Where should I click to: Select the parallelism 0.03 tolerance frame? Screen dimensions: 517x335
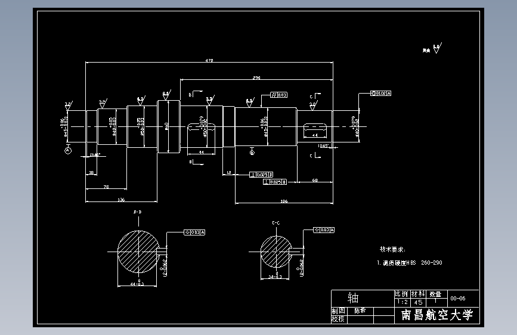tap(278, 95)
